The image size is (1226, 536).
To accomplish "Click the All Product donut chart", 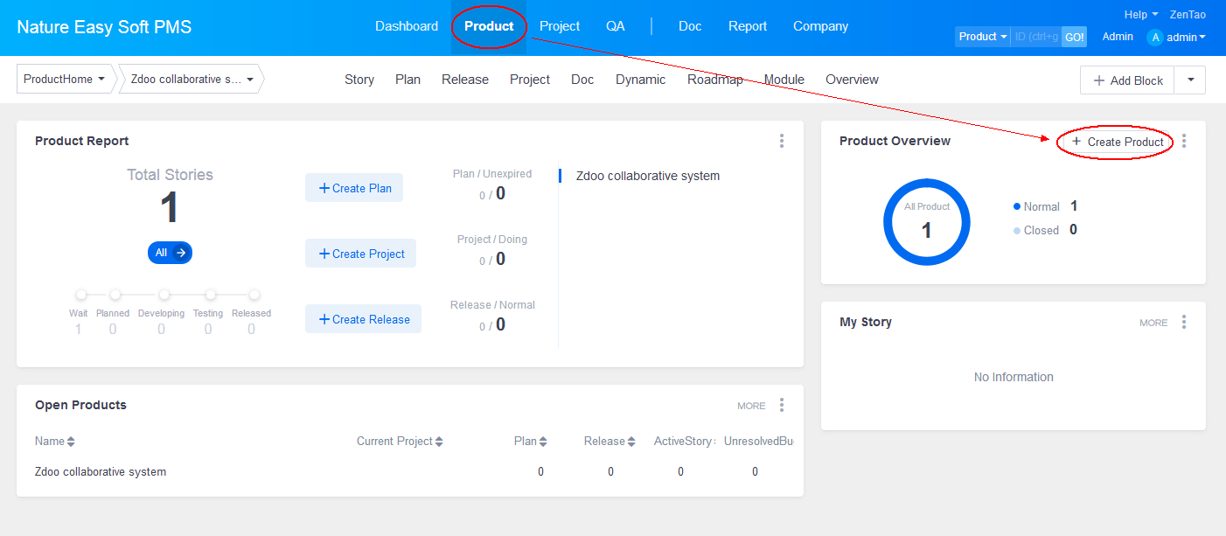I will point(927,222).
